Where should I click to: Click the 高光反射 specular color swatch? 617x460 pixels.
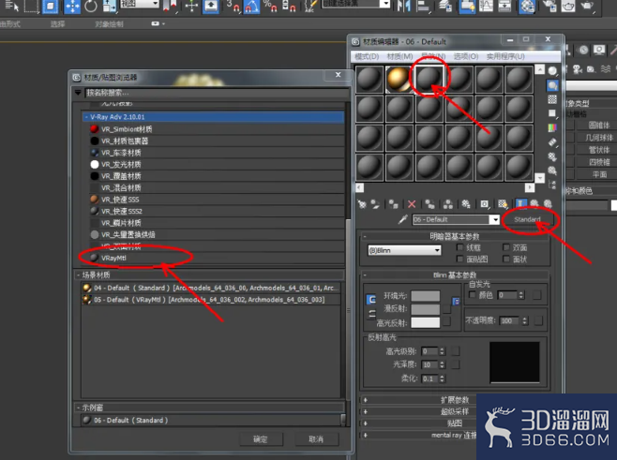pyautogui.click(x=426, y=323)
